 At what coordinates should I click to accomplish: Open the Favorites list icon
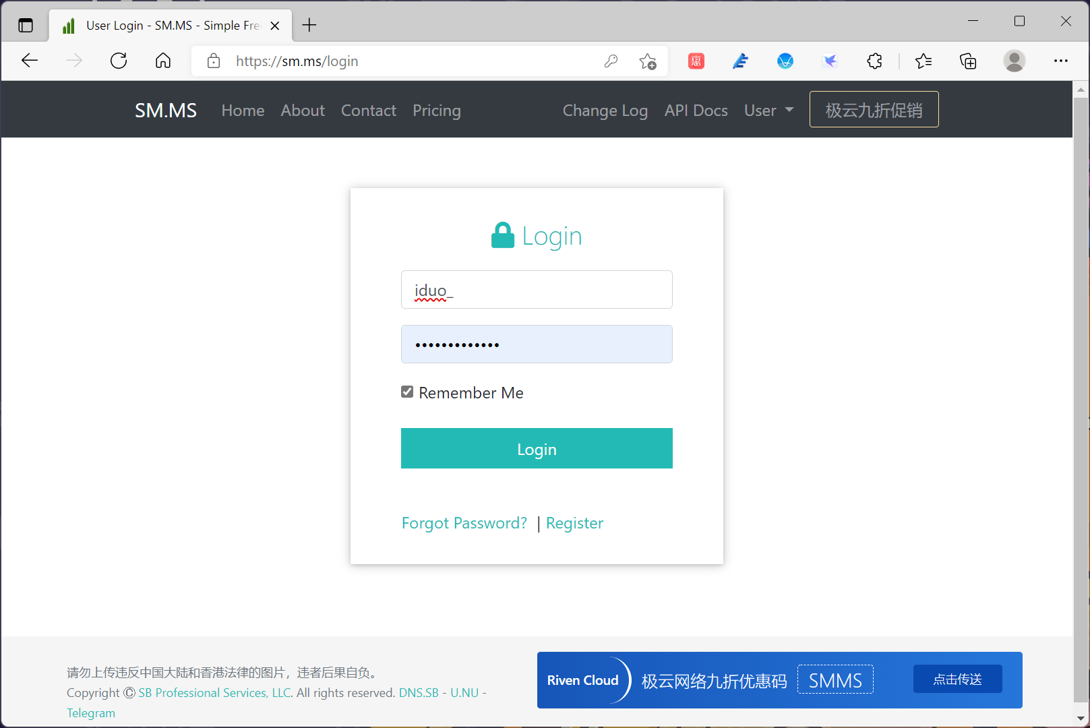[924, 61]
